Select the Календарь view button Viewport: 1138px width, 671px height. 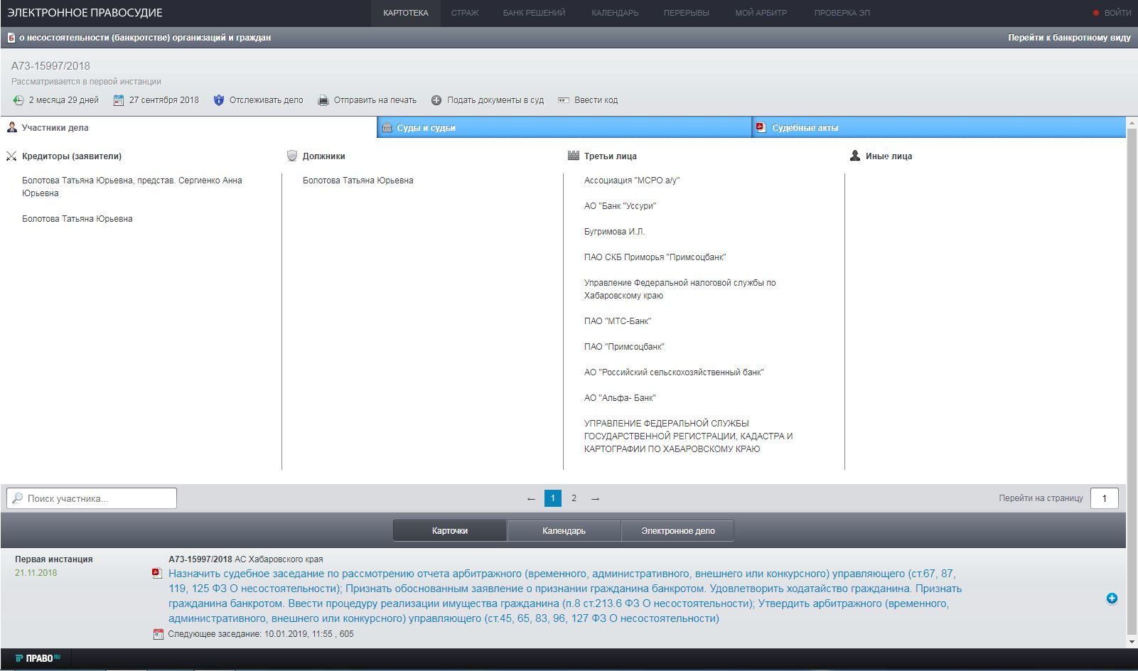pos(564,531)
